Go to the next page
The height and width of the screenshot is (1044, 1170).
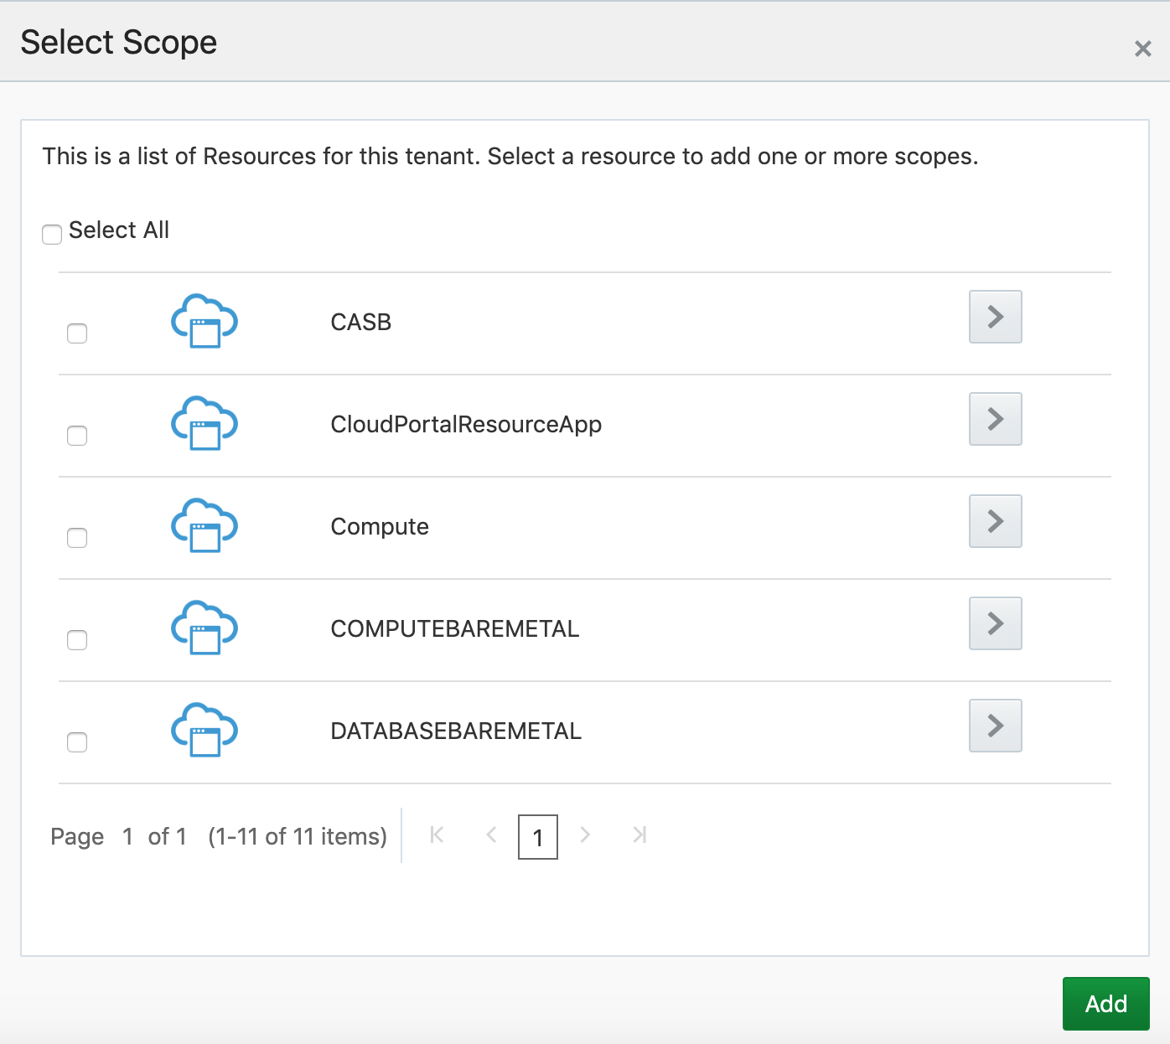[x=585, y=835]
